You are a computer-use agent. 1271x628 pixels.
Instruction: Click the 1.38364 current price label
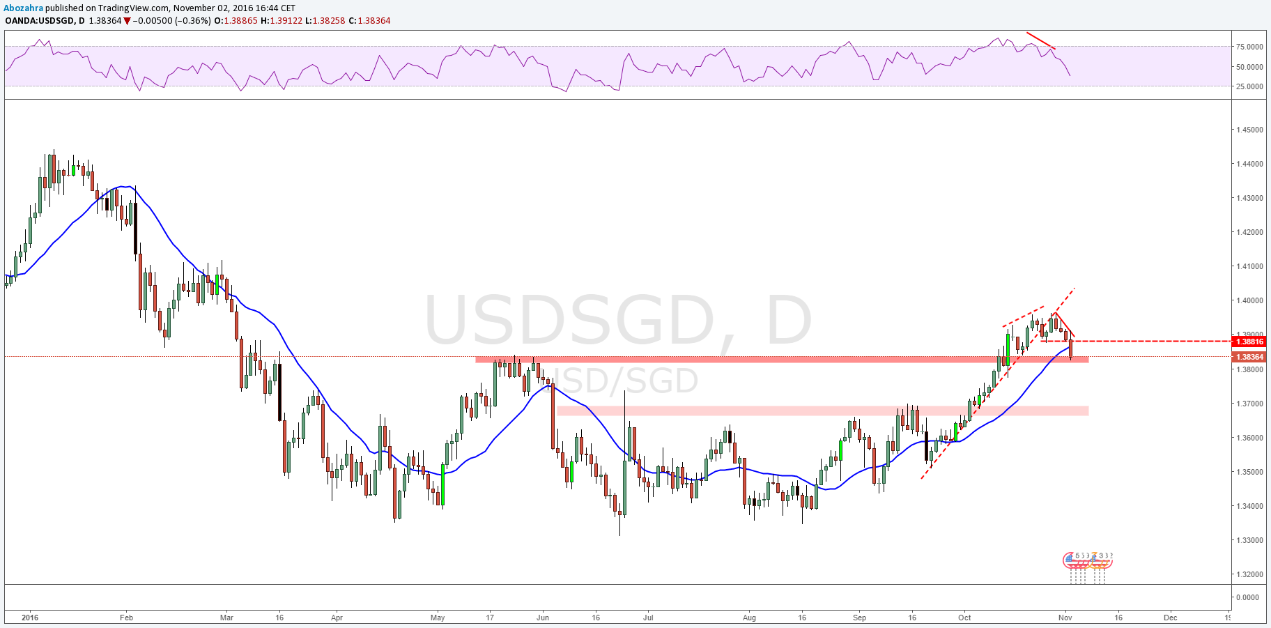1249,357
